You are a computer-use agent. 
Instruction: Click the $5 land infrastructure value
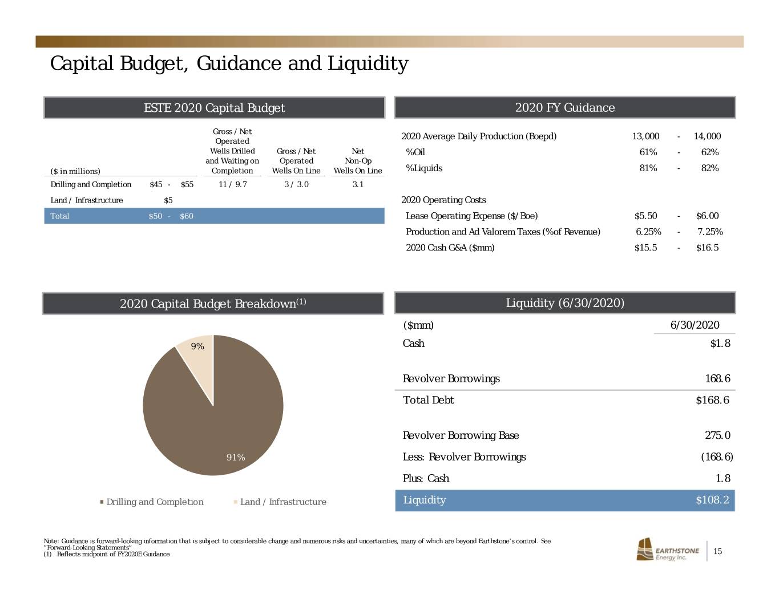click(x=168, y=200)
